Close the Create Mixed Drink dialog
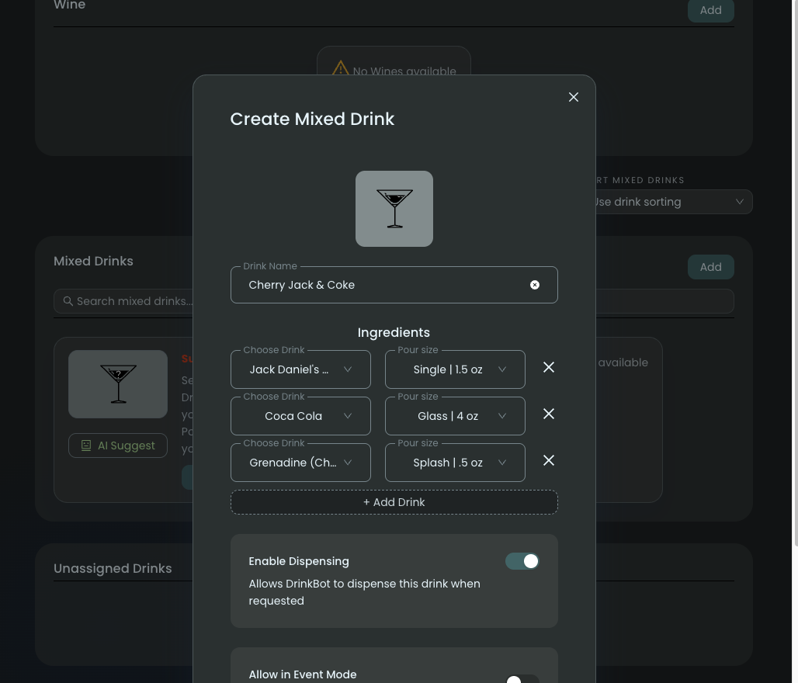Image resolution: width=798 pixels, height=683 pixels. [x=574, y=97]
